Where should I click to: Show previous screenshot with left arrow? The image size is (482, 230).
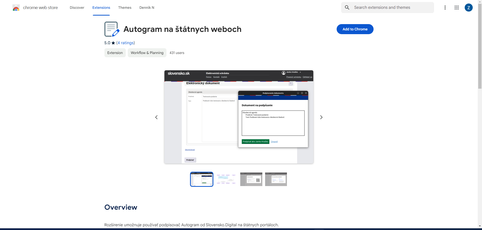point(156,117)
